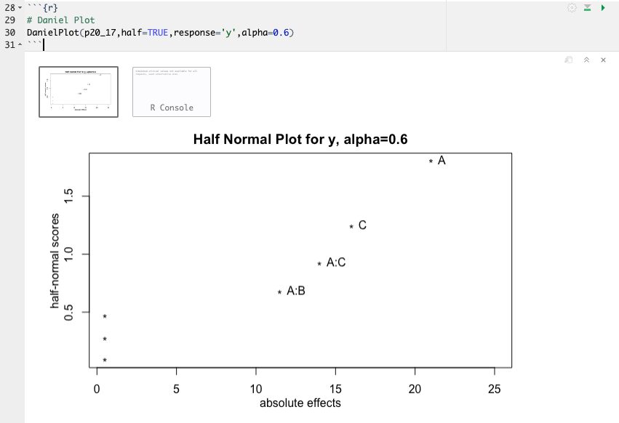619x423 pixels.
Task: Click the x-axis label absolute effects
Action: tap(300, 403)
